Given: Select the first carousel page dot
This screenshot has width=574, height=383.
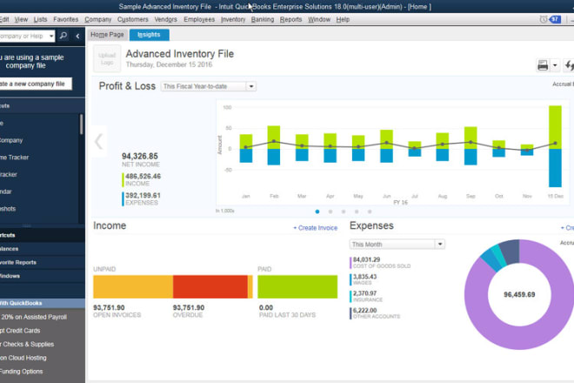Looking at the screenshot, I should [x=317, y=212].
